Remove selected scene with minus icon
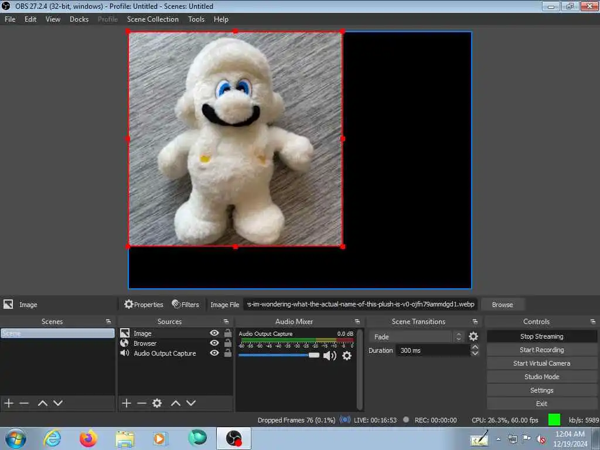 tap(24, 403)
